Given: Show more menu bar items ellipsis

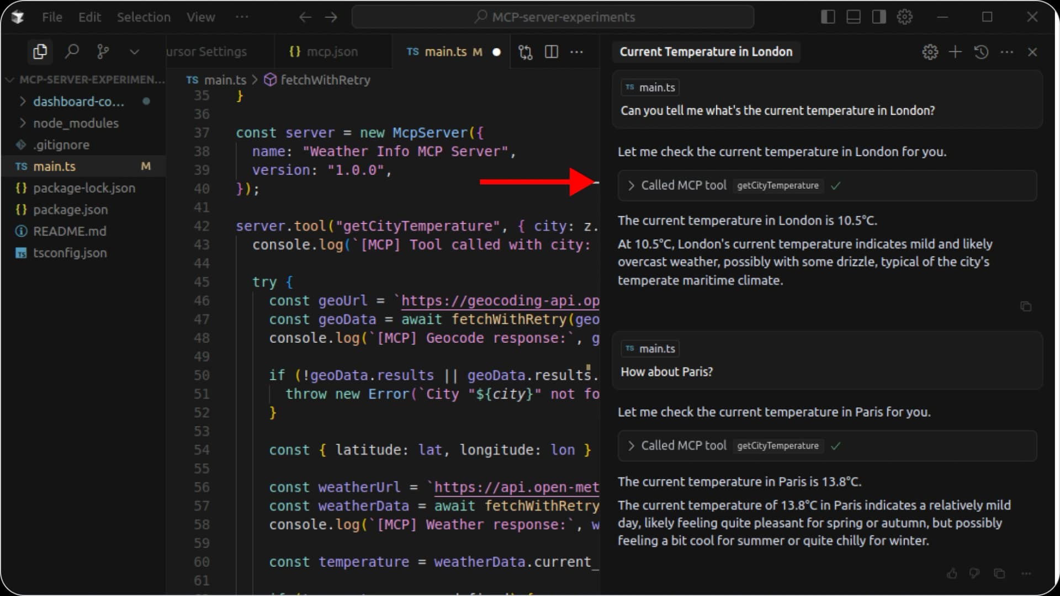Looking at the screenshot, I should [242, 17].
